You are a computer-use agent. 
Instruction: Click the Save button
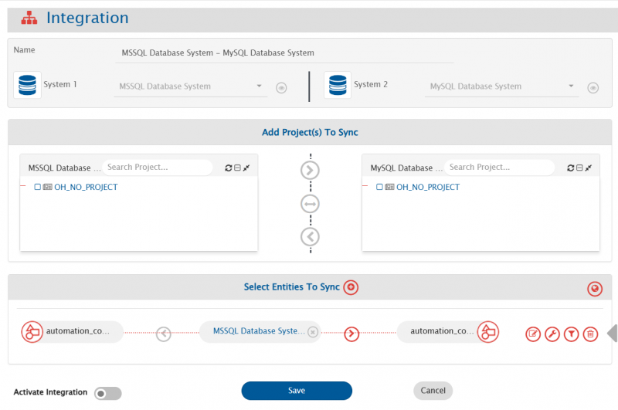[x=297, y=391]
